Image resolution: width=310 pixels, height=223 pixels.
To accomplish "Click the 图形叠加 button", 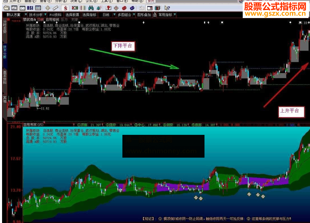I will tap(144, 15).
